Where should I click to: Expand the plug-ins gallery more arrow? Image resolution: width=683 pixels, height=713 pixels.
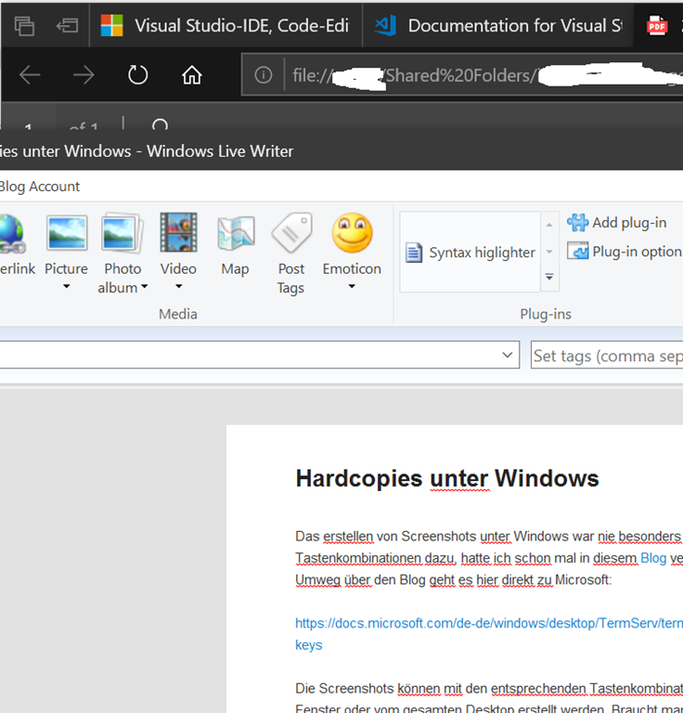click(549, 277)
